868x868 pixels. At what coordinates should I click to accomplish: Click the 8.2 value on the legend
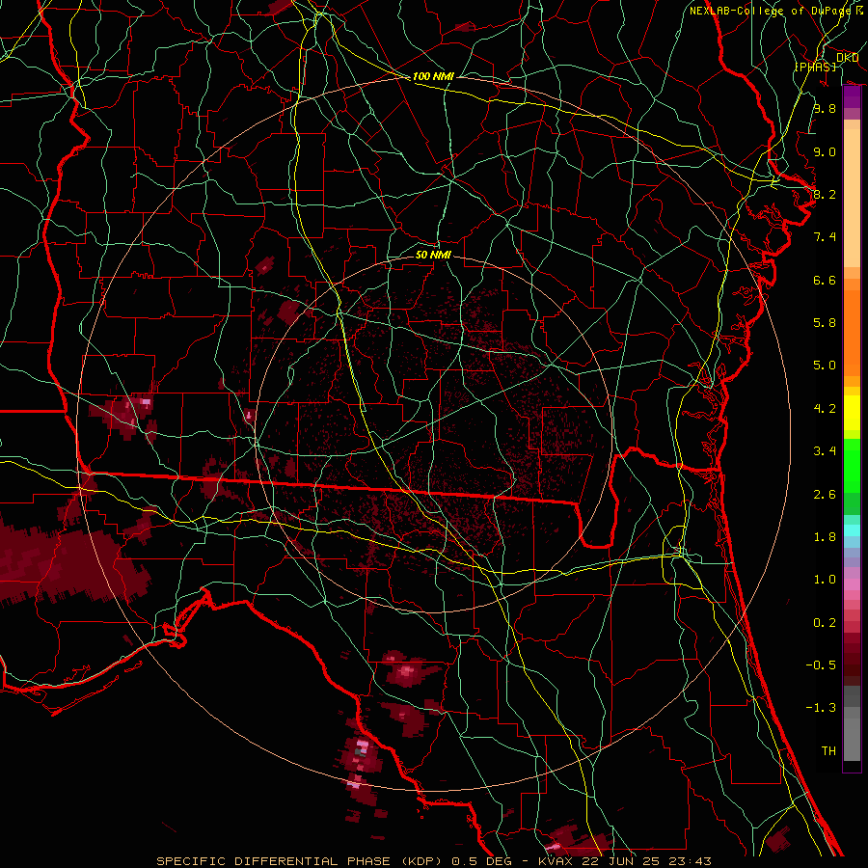point(825,194)
